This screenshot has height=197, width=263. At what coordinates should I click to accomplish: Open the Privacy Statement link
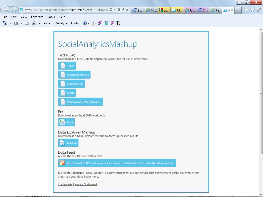(86, 184)
